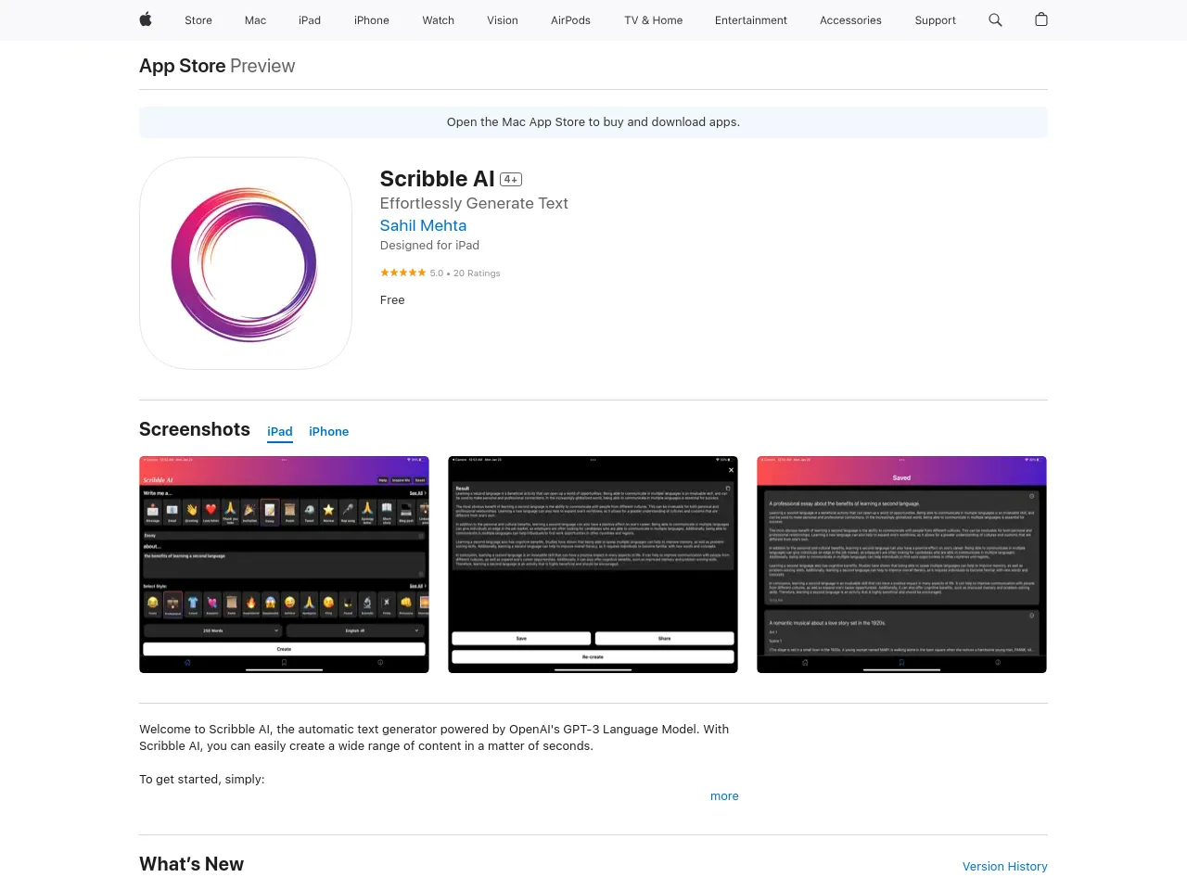Open the TV & Home menu
Screen dimensions: 1187x890
click(653, 19)
